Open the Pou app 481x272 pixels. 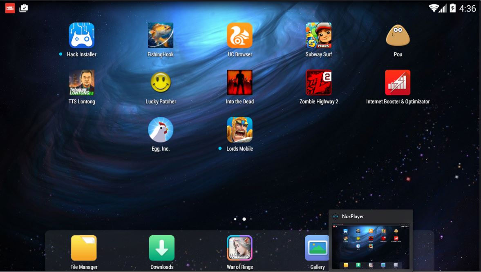[398, 35]
